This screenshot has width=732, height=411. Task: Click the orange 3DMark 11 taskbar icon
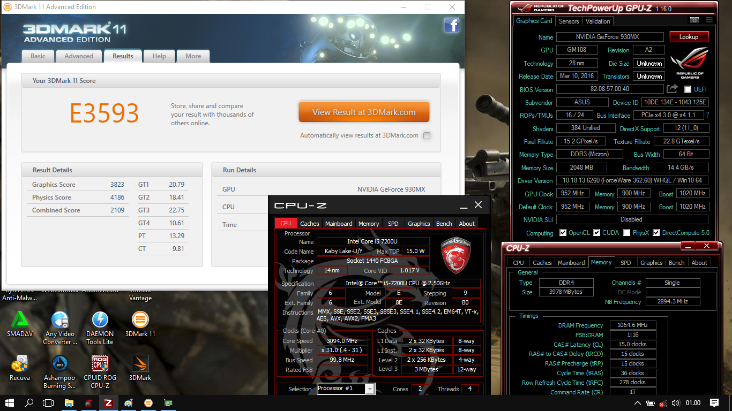click(148, 402)
